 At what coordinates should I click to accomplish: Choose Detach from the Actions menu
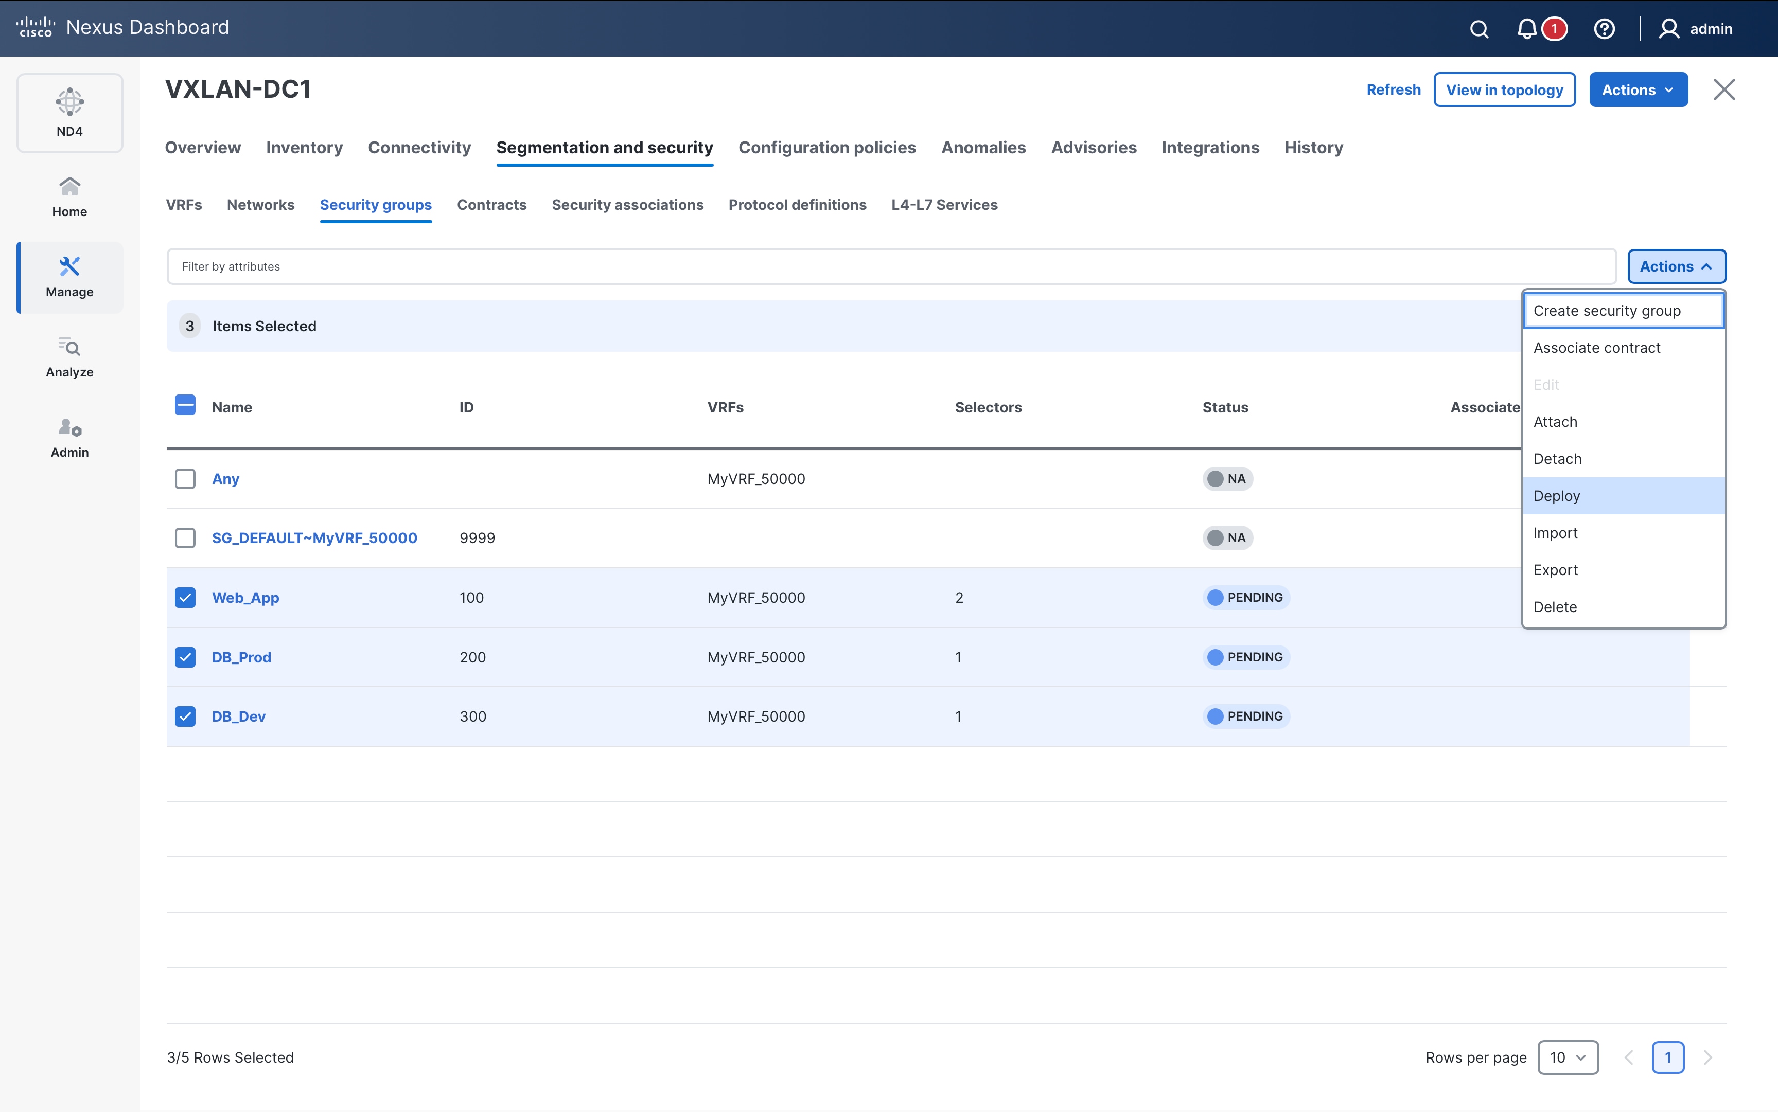1624,459
